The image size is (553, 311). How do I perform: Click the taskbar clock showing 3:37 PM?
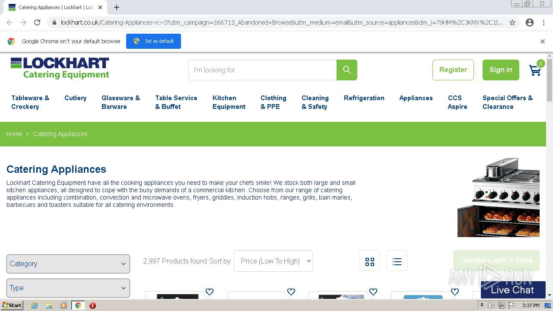(x=531, y=305)
